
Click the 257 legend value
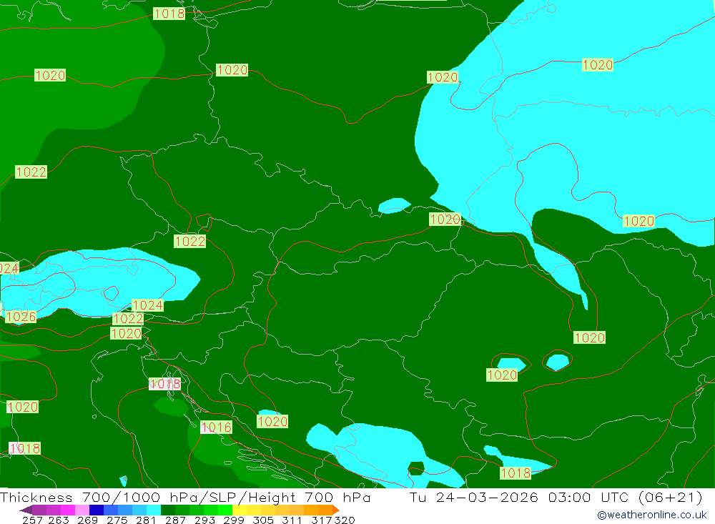click(32, 520)
